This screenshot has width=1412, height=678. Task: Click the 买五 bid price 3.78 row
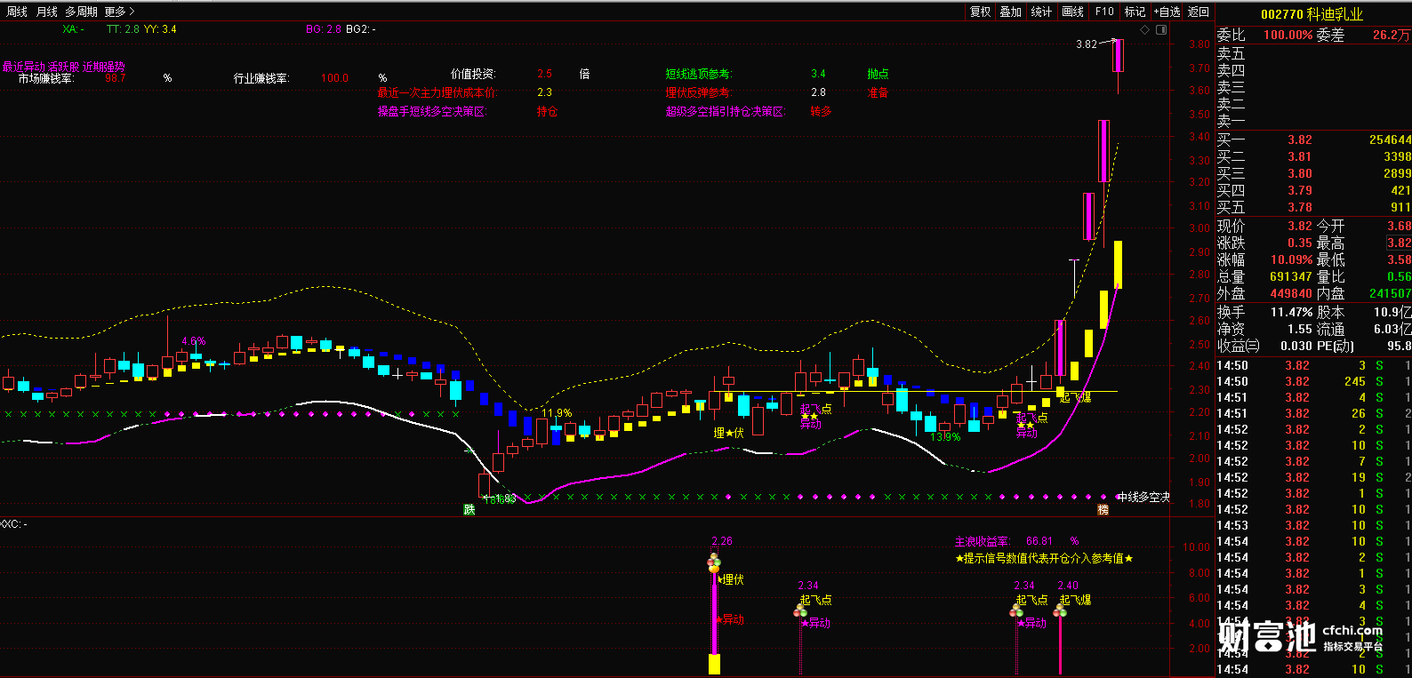coord(1313,207)
